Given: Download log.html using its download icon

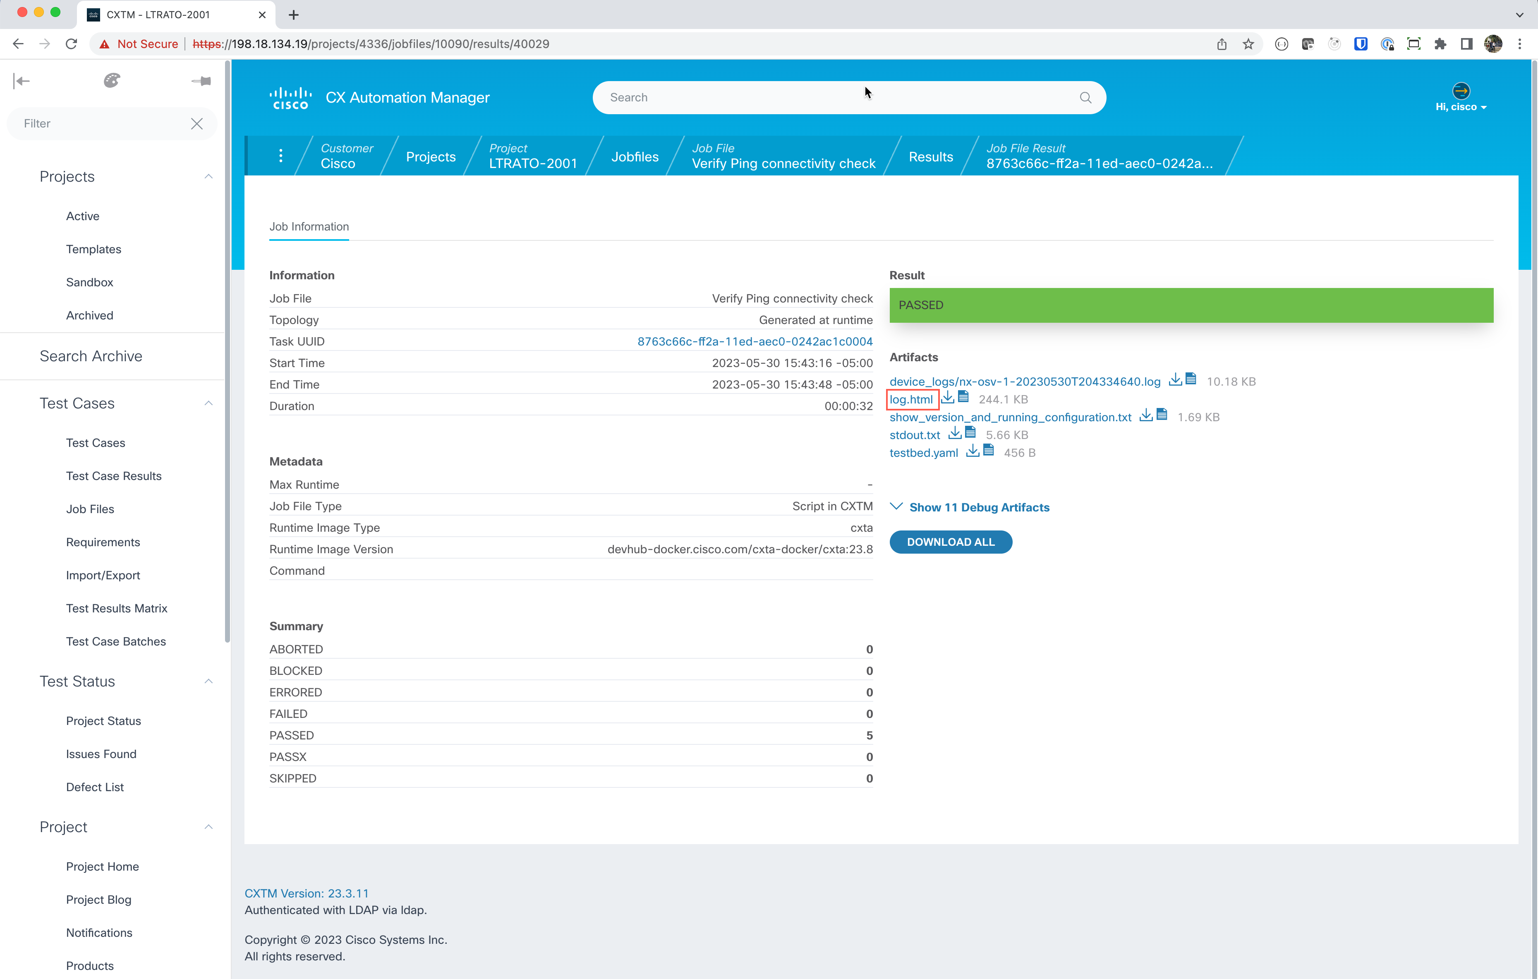Looking at the screenshot, I should [x=948, y=398].
